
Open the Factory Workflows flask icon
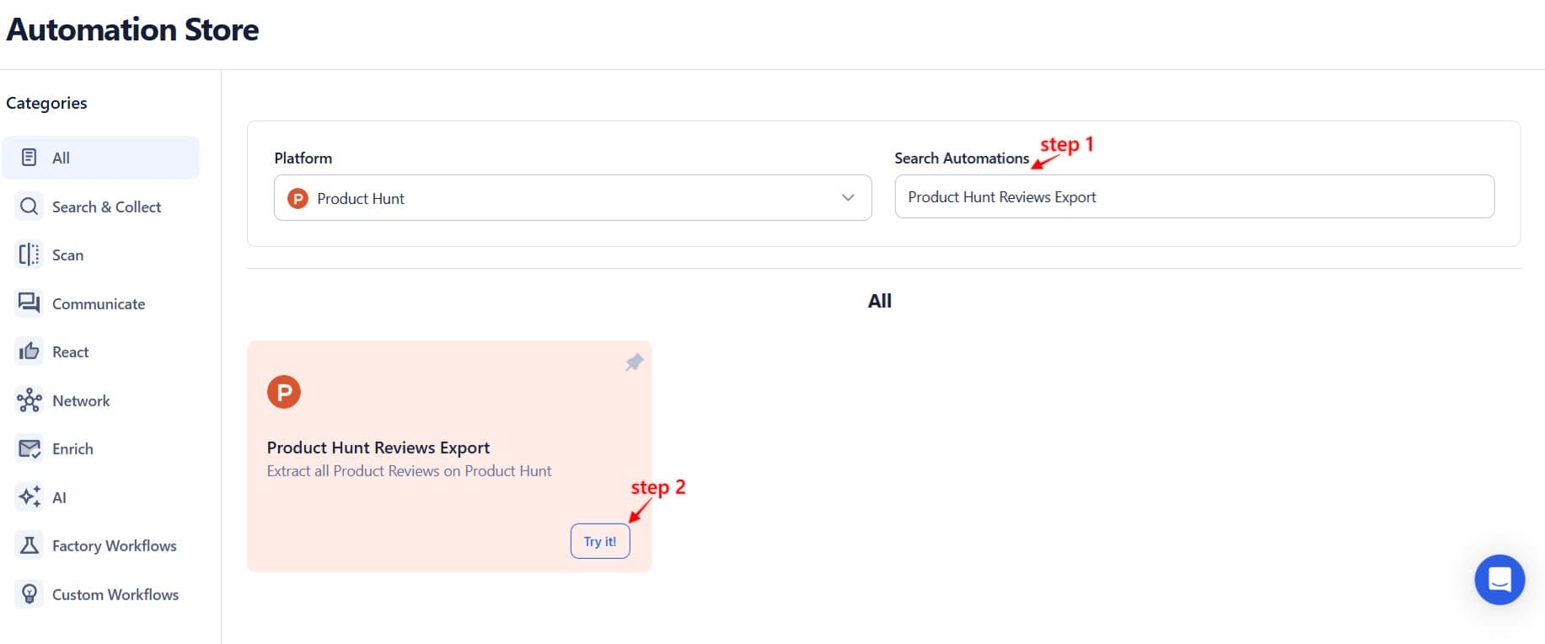29,545
